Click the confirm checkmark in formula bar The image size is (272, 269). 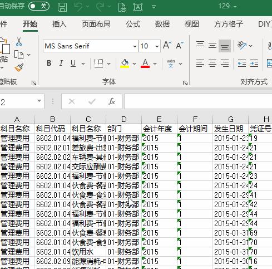pos(92,101)
